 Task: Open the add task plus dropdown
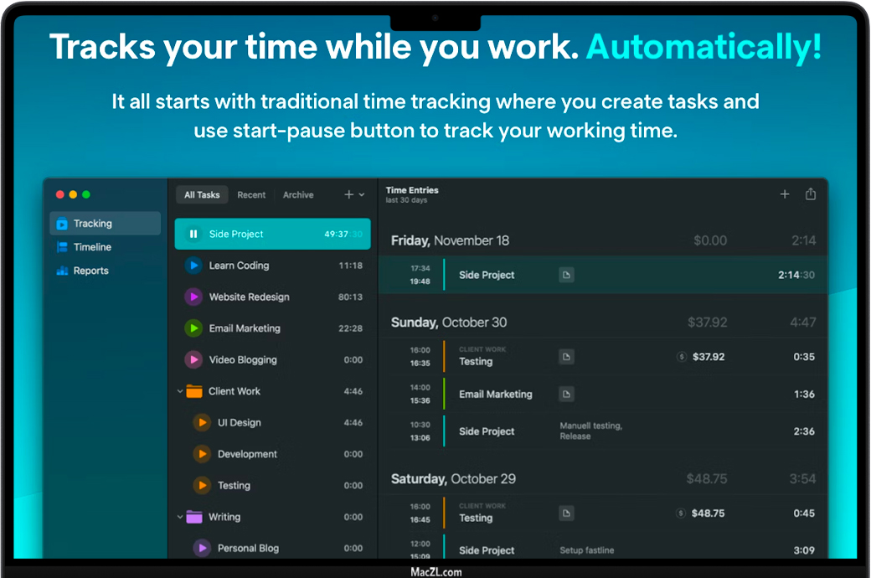click(353, 195)
